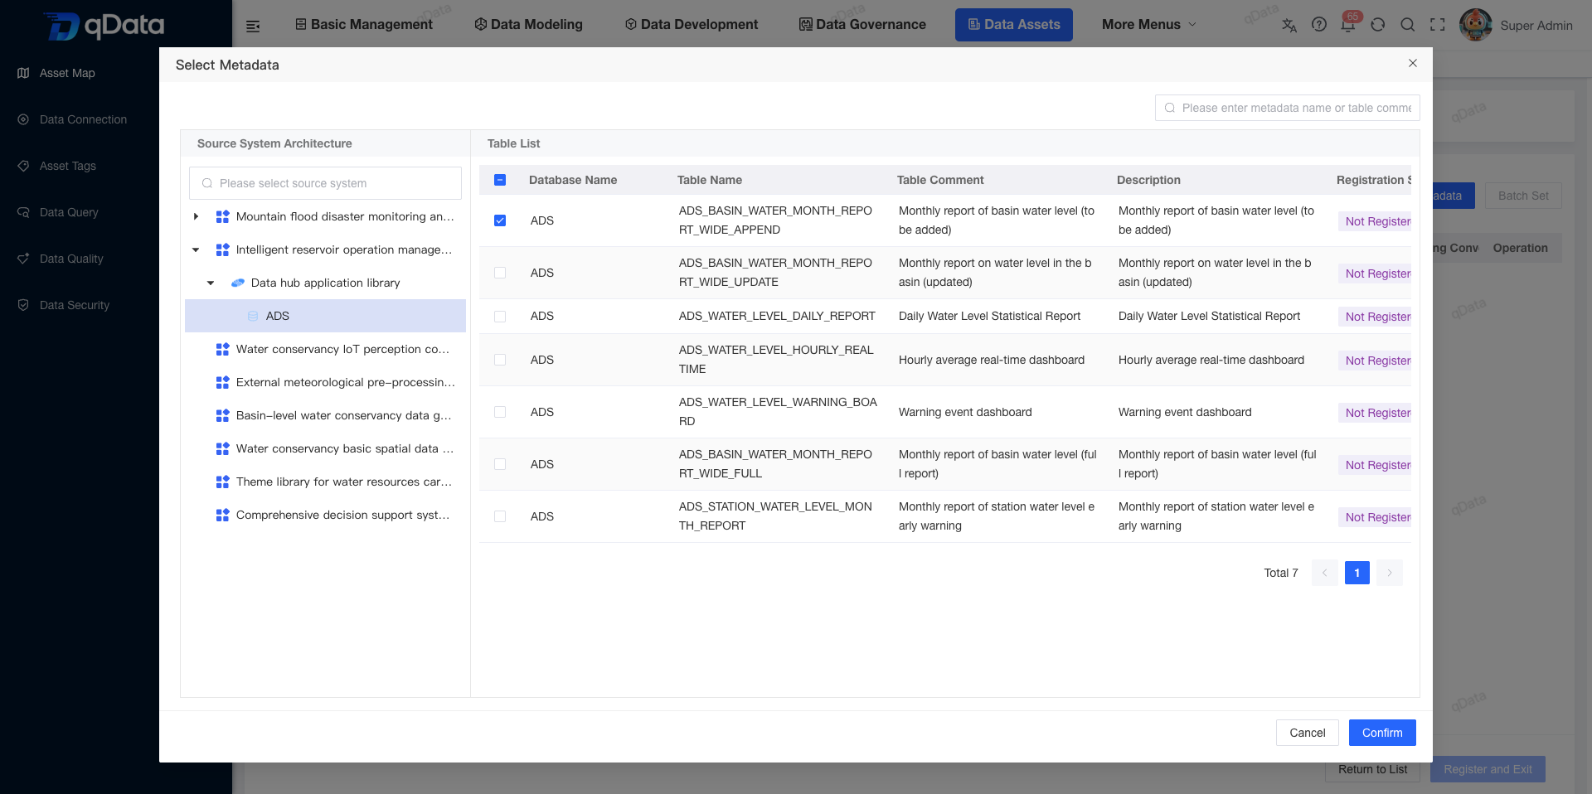Click the Data hub application library cloud icon
The image size is (1592, 794).
click(x=238, y=283)
